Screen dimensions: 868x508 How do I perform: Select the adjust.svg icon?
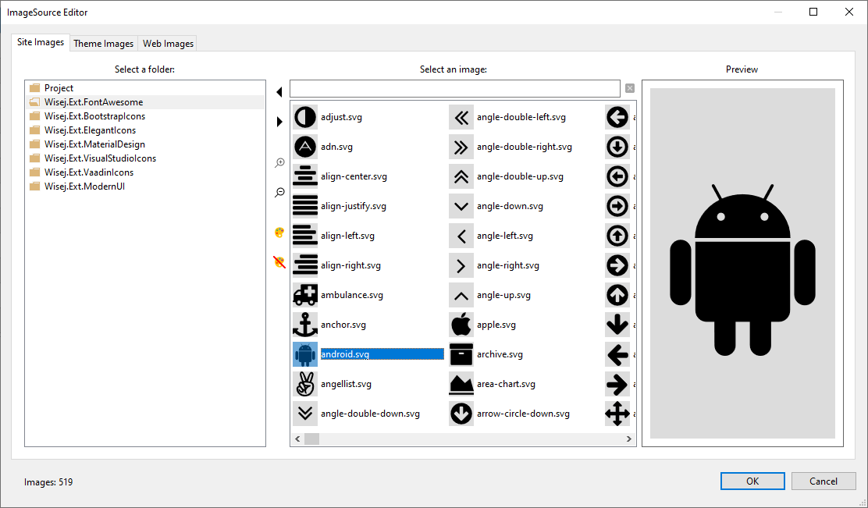click(x=305, y=117)
